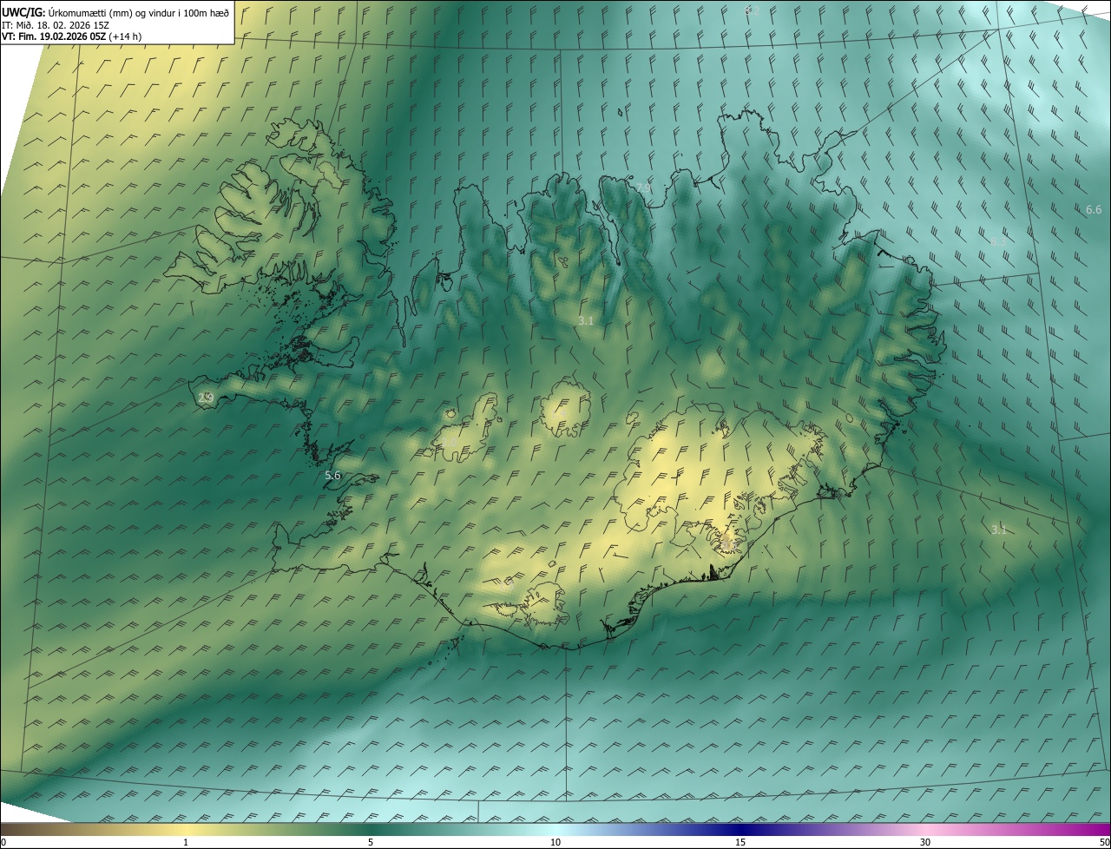
Task: Click the "5" tick label on the colour scale
Action: [371, 842]
